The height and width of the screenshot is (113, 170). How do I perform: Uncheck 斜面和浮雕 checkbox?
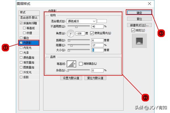21,23
